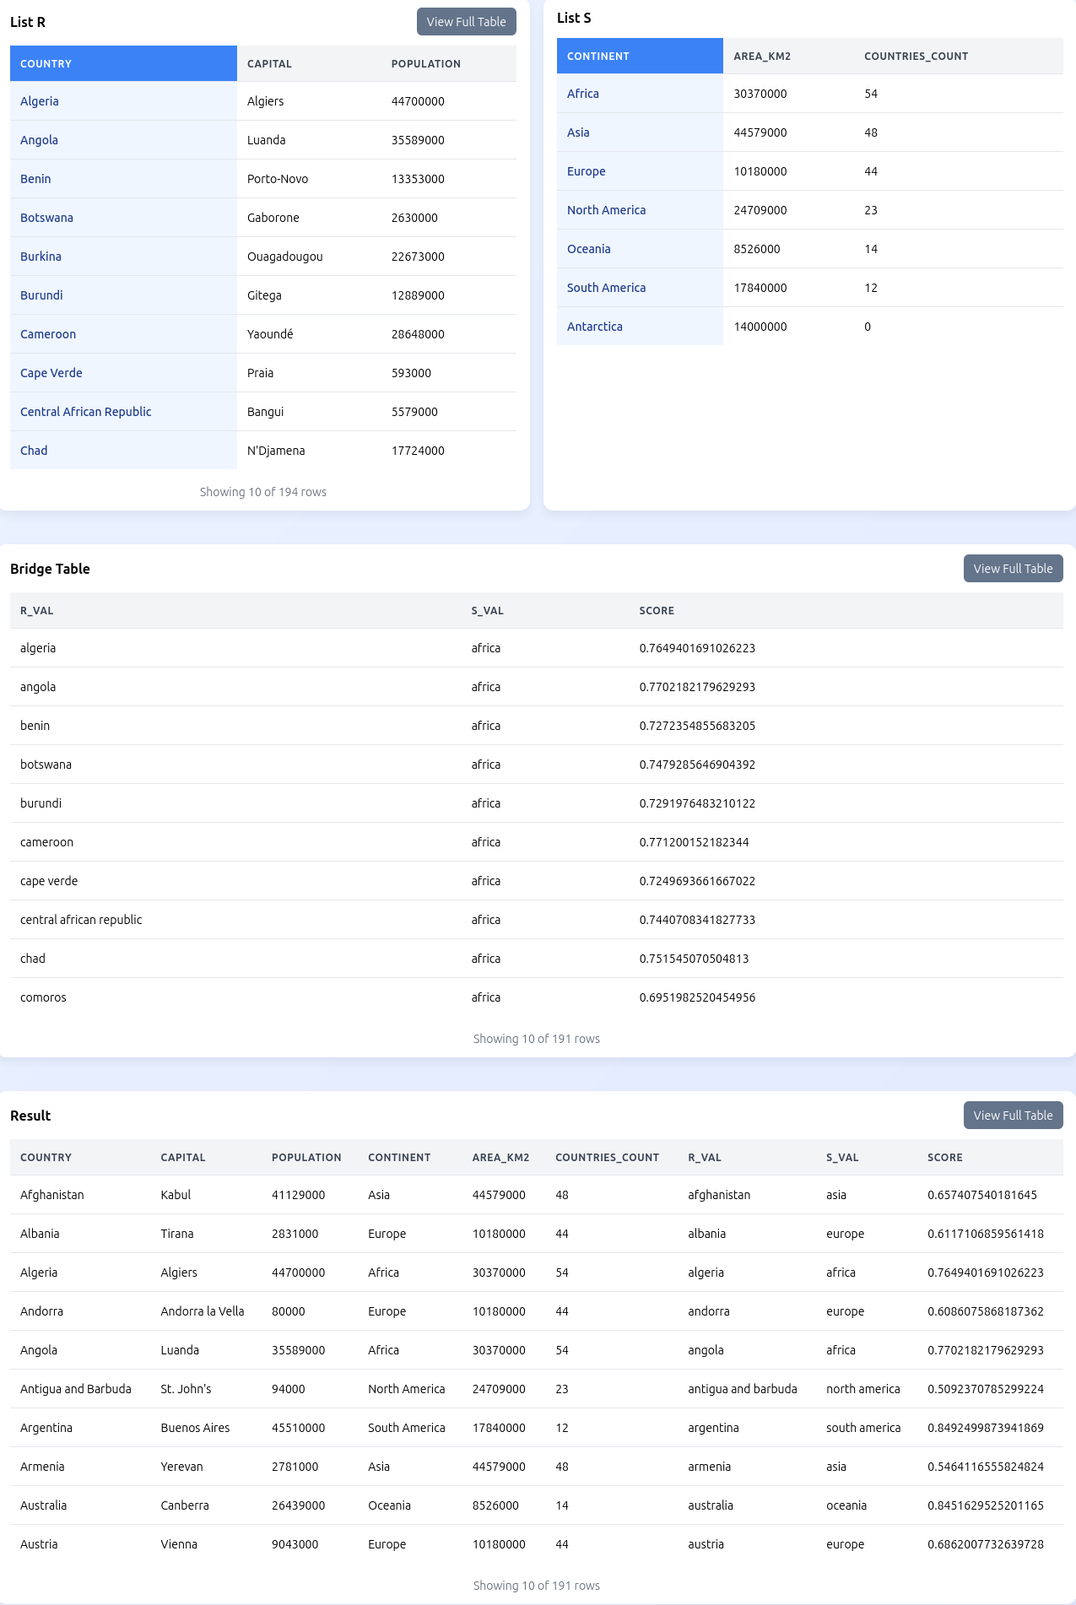Screen dimensions: 1076x1605
Task: Click the Antarctica row in List S
Action: tap(595, 327)
